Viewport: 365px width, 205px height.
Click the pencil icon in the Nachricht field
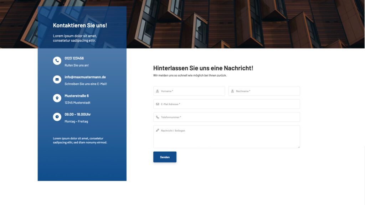[x=158, y=130]
